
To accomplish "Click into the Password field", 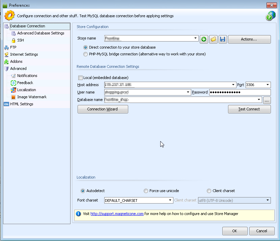I will click(240, 92).
